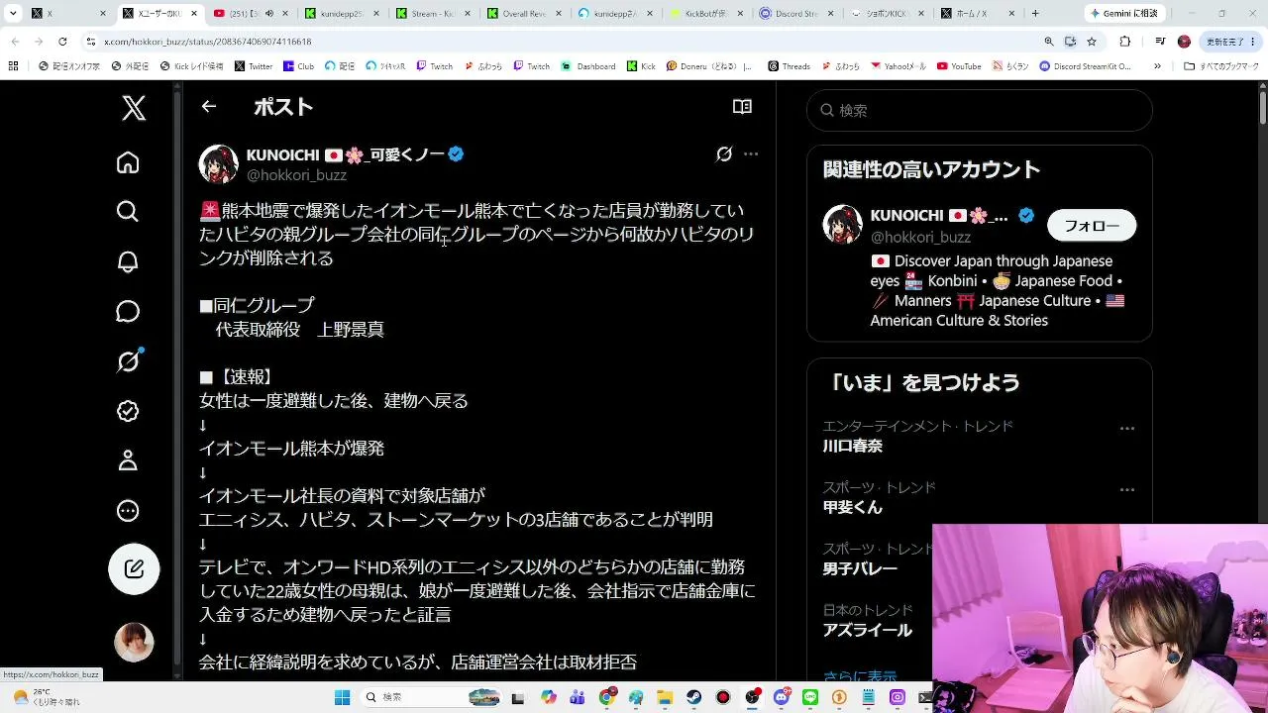
Task: Open the 甲斐くん trend
Action: (x=852, y=508)
